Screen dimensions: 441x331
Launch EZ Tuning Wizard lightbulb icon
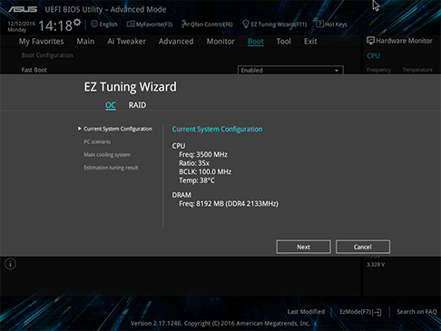click(x=246, y=24)
